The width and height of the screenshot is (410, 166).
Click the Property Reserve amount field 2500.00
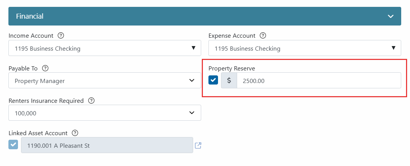318,81
